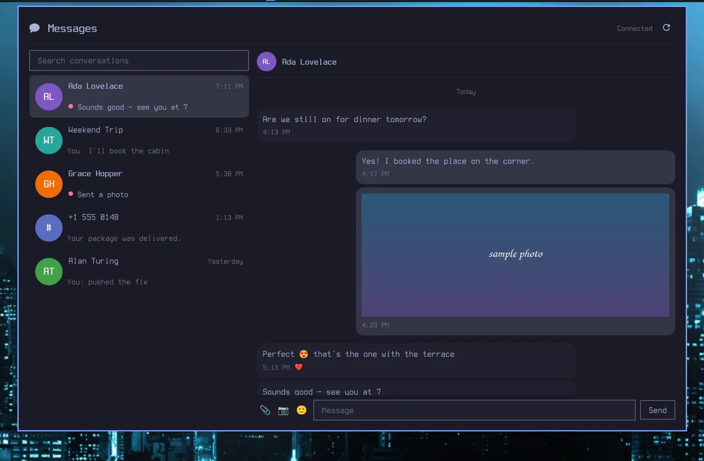Open the emoji picker smiley icon
Viewport: 704px width, 461px height.
(x=301, y=410)
